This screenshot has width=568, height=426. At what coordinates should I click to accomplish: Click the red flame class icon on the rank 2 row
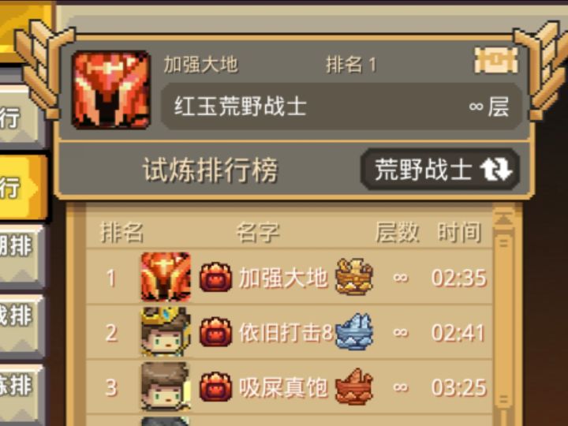(215, 332)
